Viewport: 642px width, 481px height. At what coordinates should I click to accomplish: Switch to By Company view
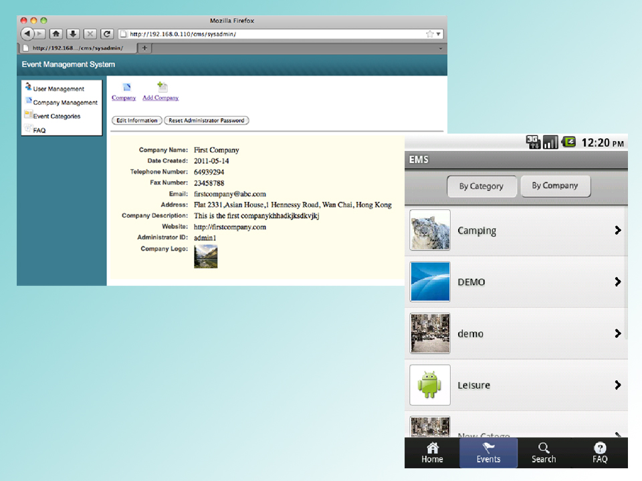[555, 186]
